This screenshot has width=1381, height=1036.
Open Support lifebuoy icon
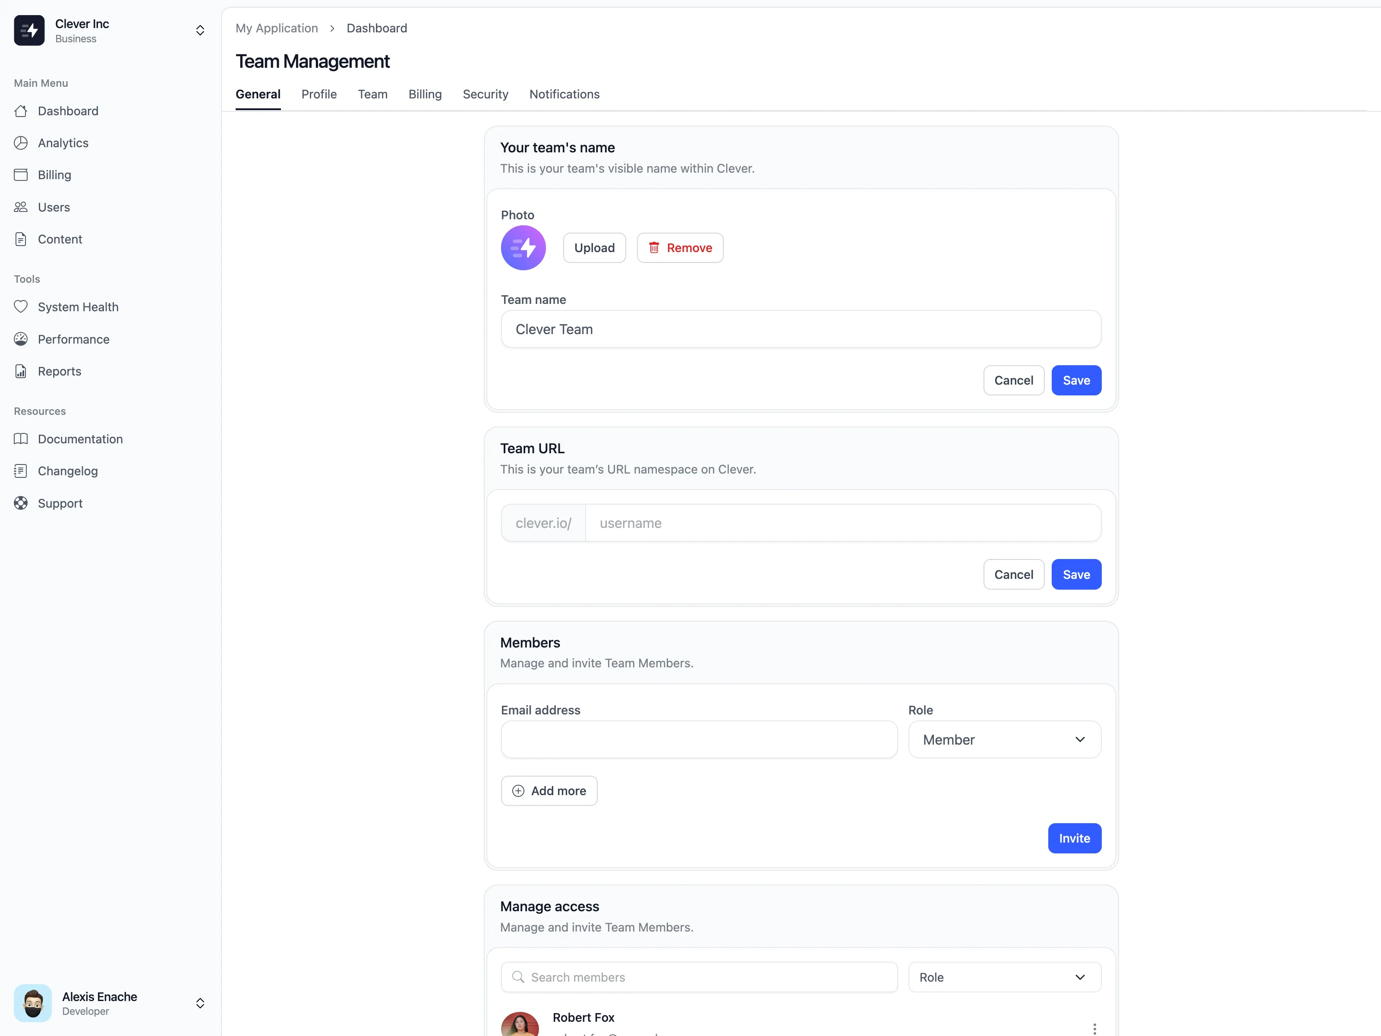point(21,503)
